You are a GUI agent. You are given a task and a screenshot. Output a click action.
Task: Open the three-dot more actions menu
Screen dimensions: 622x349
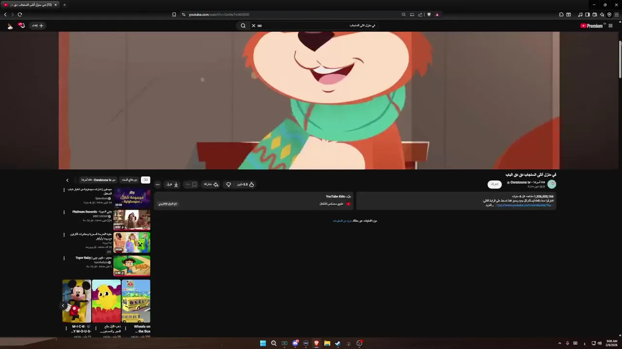click(x=157, y=184)
